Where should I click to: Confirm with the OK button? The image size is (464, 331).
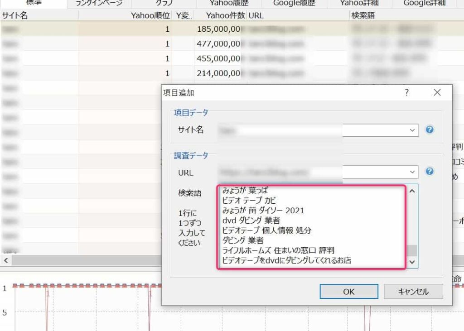pyautogui.click(x=349, y=291)
